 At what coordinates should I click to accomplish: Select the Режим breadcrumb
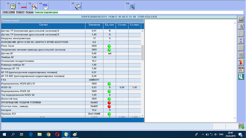coord(29,12)
